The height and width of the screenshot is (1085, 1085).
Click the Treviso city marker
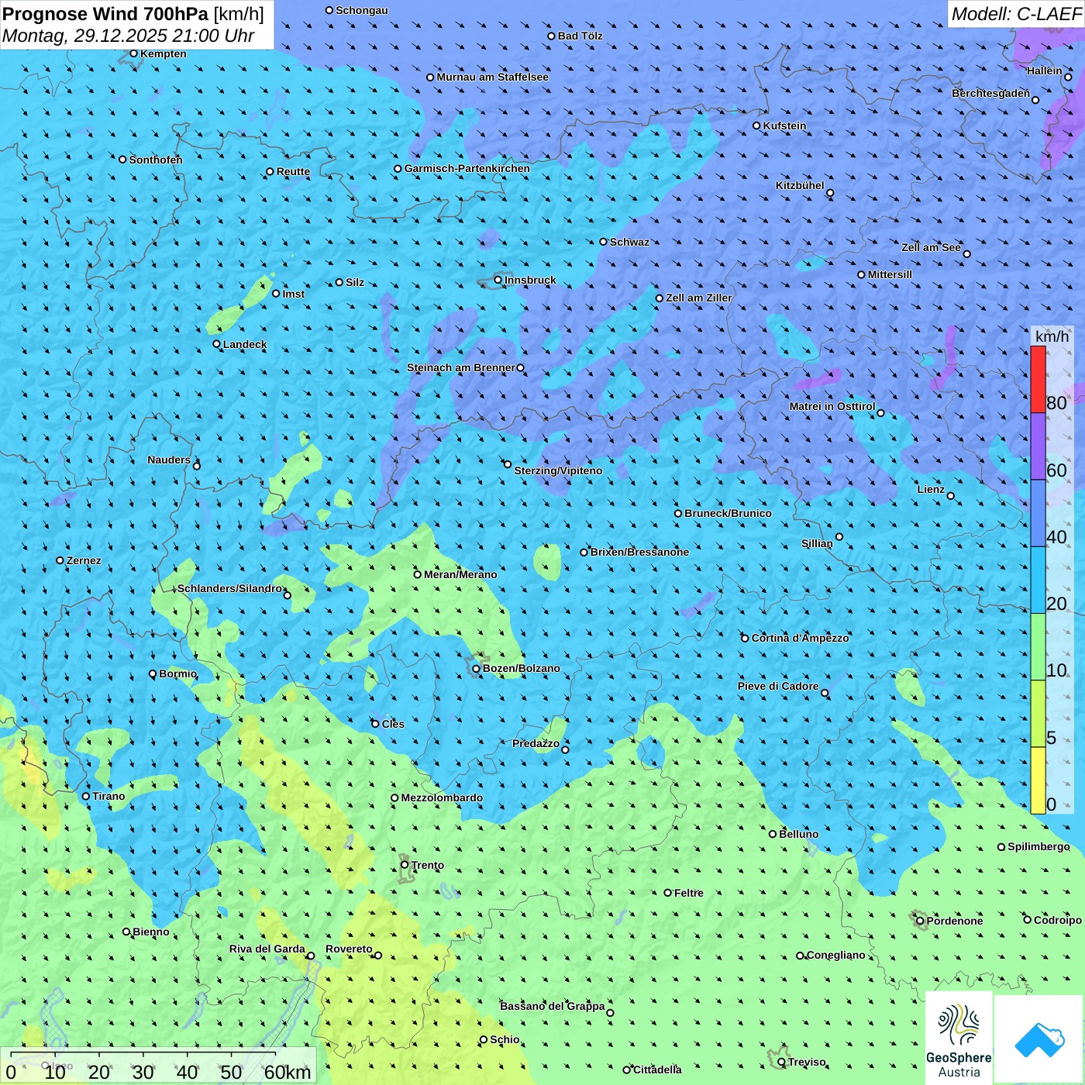point(781,1062)
